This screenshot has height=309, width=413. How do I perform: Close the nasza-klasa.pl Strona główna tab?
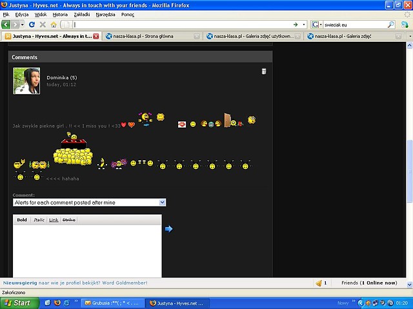pos(196,36)
